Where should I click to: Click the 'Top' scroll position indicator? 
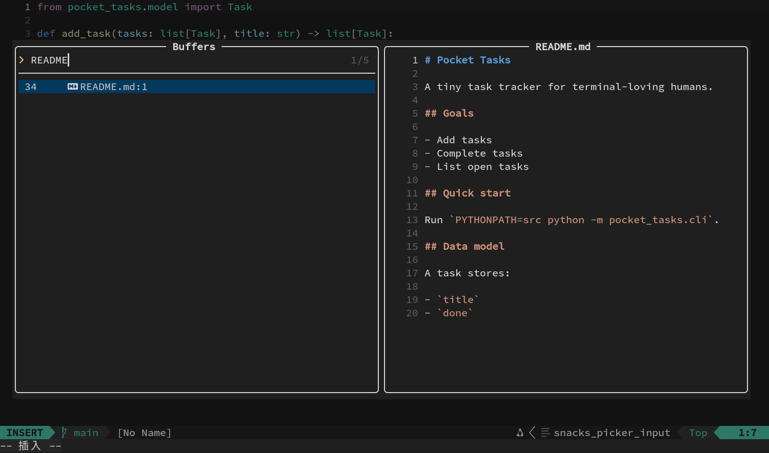coord(698,433)
